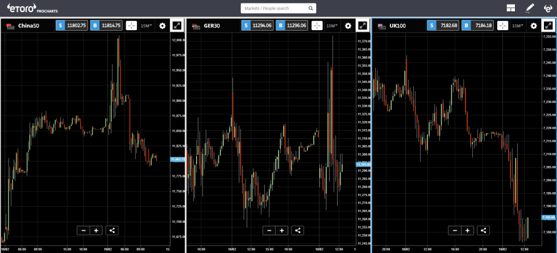
Task: Click Buy button at 11296.06 on GER30
Action: coord(292,26)
